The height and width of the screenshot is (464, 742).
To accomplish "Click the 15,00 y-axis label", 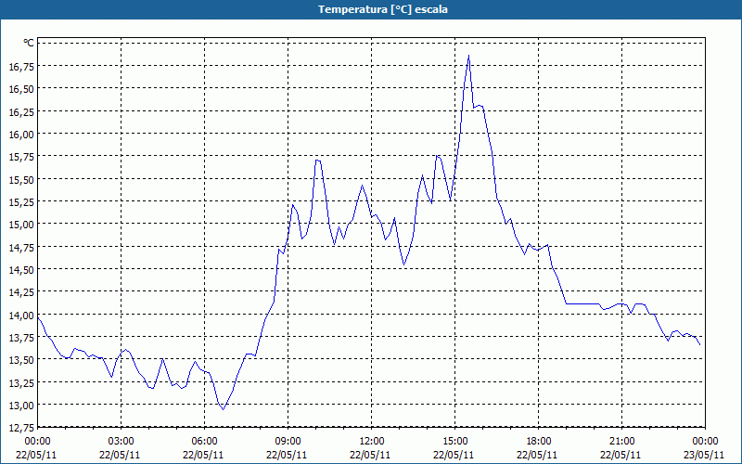I will click(21, 224).
